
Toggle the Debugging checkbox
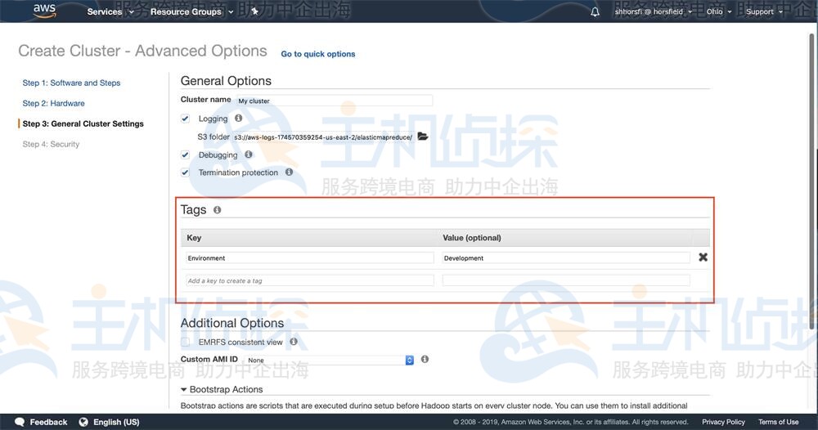click(x=186, y=155)
